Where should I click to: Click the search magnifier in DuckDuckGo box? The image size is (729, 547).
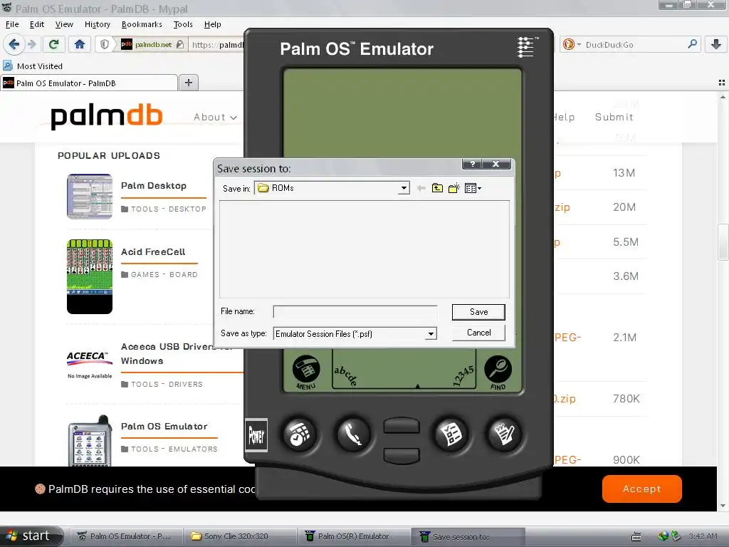coord(692,44)
